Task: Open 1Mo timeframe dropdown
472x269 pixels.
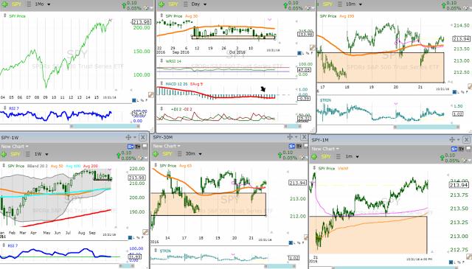Action: [43, 4]
